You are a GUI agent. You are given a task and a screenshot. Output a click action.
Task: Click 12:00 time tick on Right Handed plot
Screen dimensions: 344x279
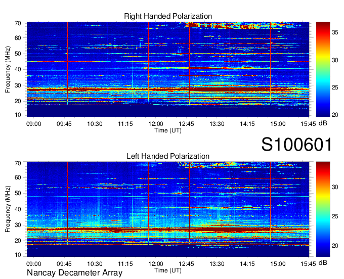(x=156, y=124)
